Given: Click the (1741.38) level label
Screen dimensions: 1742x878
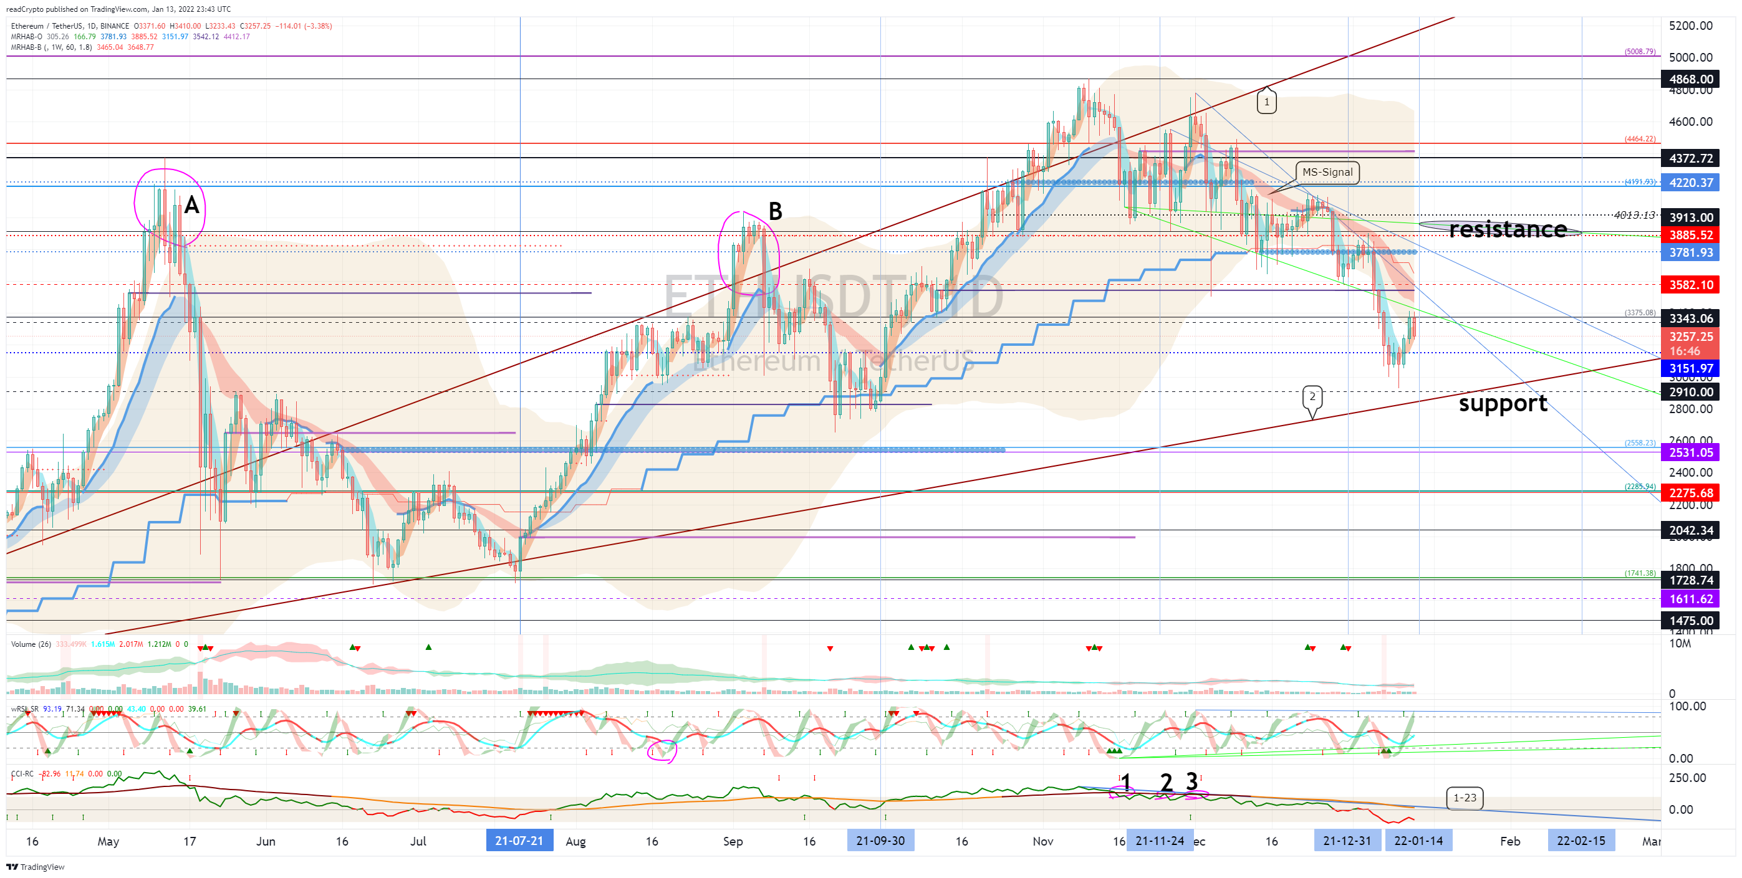Looking at the screenshot, I should tap(1640, 573).
